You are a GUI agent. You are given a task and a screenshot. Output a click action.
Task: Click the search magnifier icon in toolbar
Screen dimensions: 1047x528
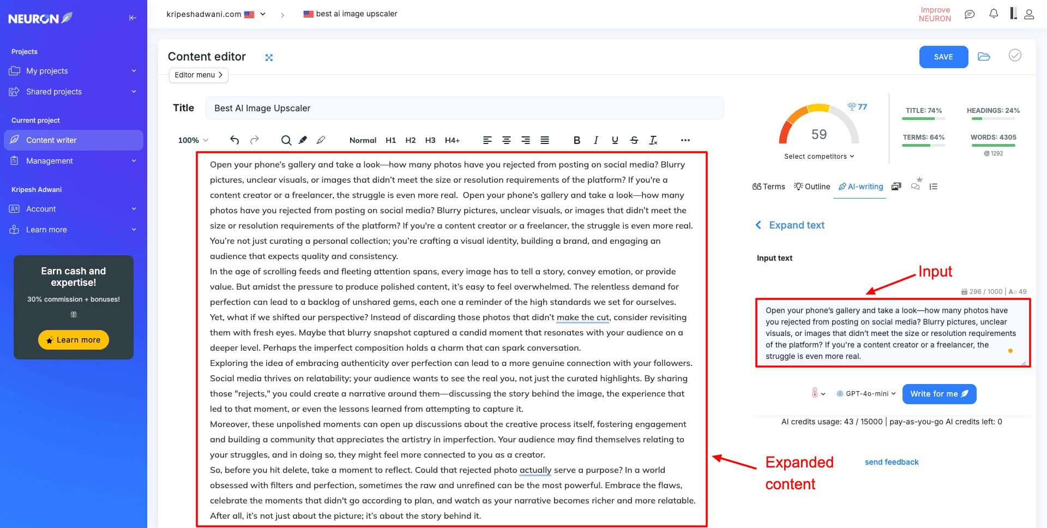pyautogui.click(x=286, y=140)
